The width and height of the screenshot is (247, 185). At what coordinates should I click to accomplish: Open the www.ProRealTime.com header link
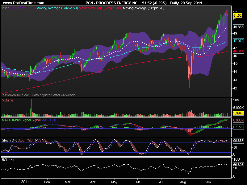click(x=24, y=3)
